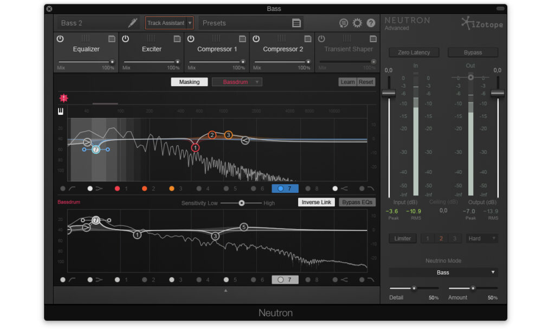Open the history speech-bubble icon
Viewport: 555px width, 333px height.
(343, 23)
